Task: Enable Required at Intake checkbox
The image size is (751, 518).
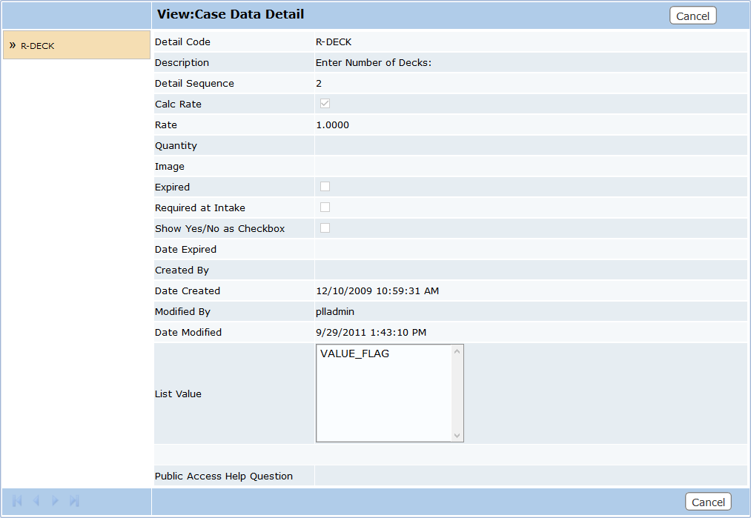Action: coord(325,207)
